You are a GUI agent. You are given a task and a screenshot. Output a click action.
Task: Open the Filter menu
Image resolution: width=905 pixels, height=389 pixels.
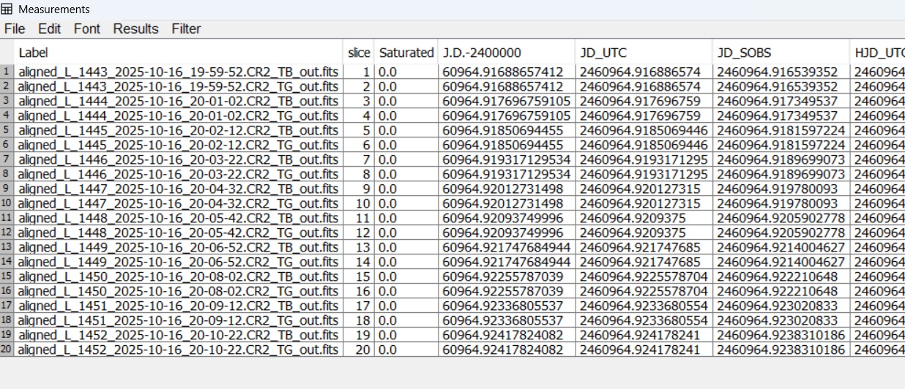(186, 29)
